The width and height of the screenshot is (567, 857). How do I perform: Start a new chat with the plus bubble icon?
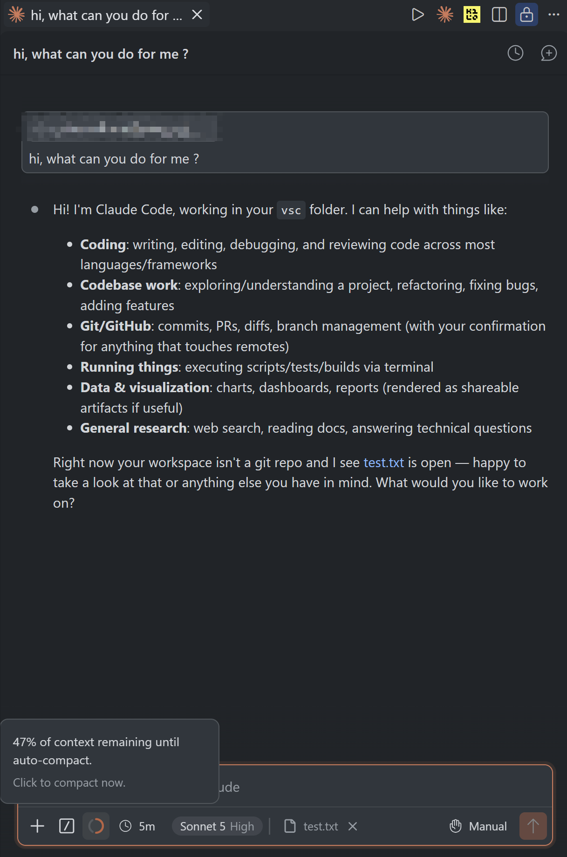548,53
